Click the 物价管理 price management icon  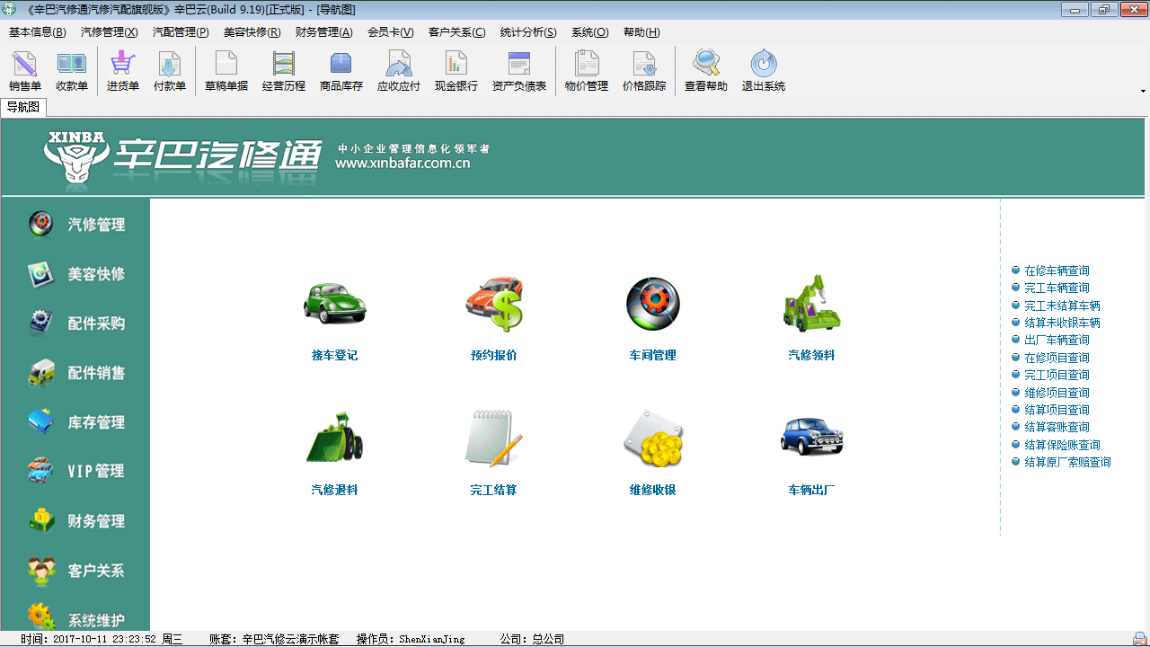[587, 71]
